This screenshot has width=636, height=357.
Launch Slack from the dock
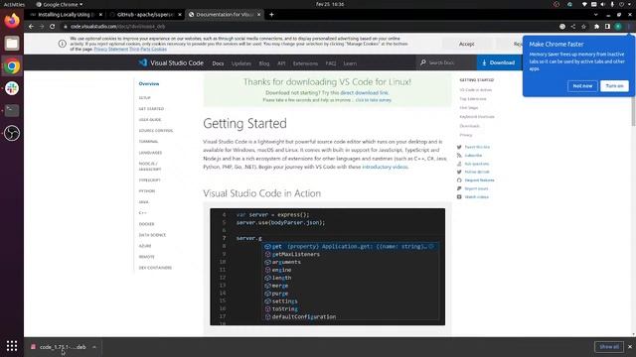(12, 88)
